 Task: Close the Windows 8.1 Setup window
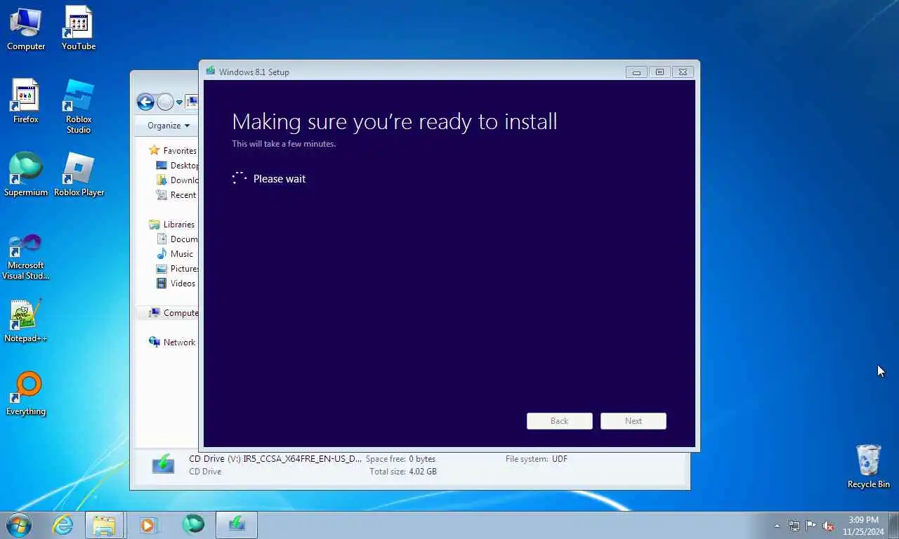[683, 72]
